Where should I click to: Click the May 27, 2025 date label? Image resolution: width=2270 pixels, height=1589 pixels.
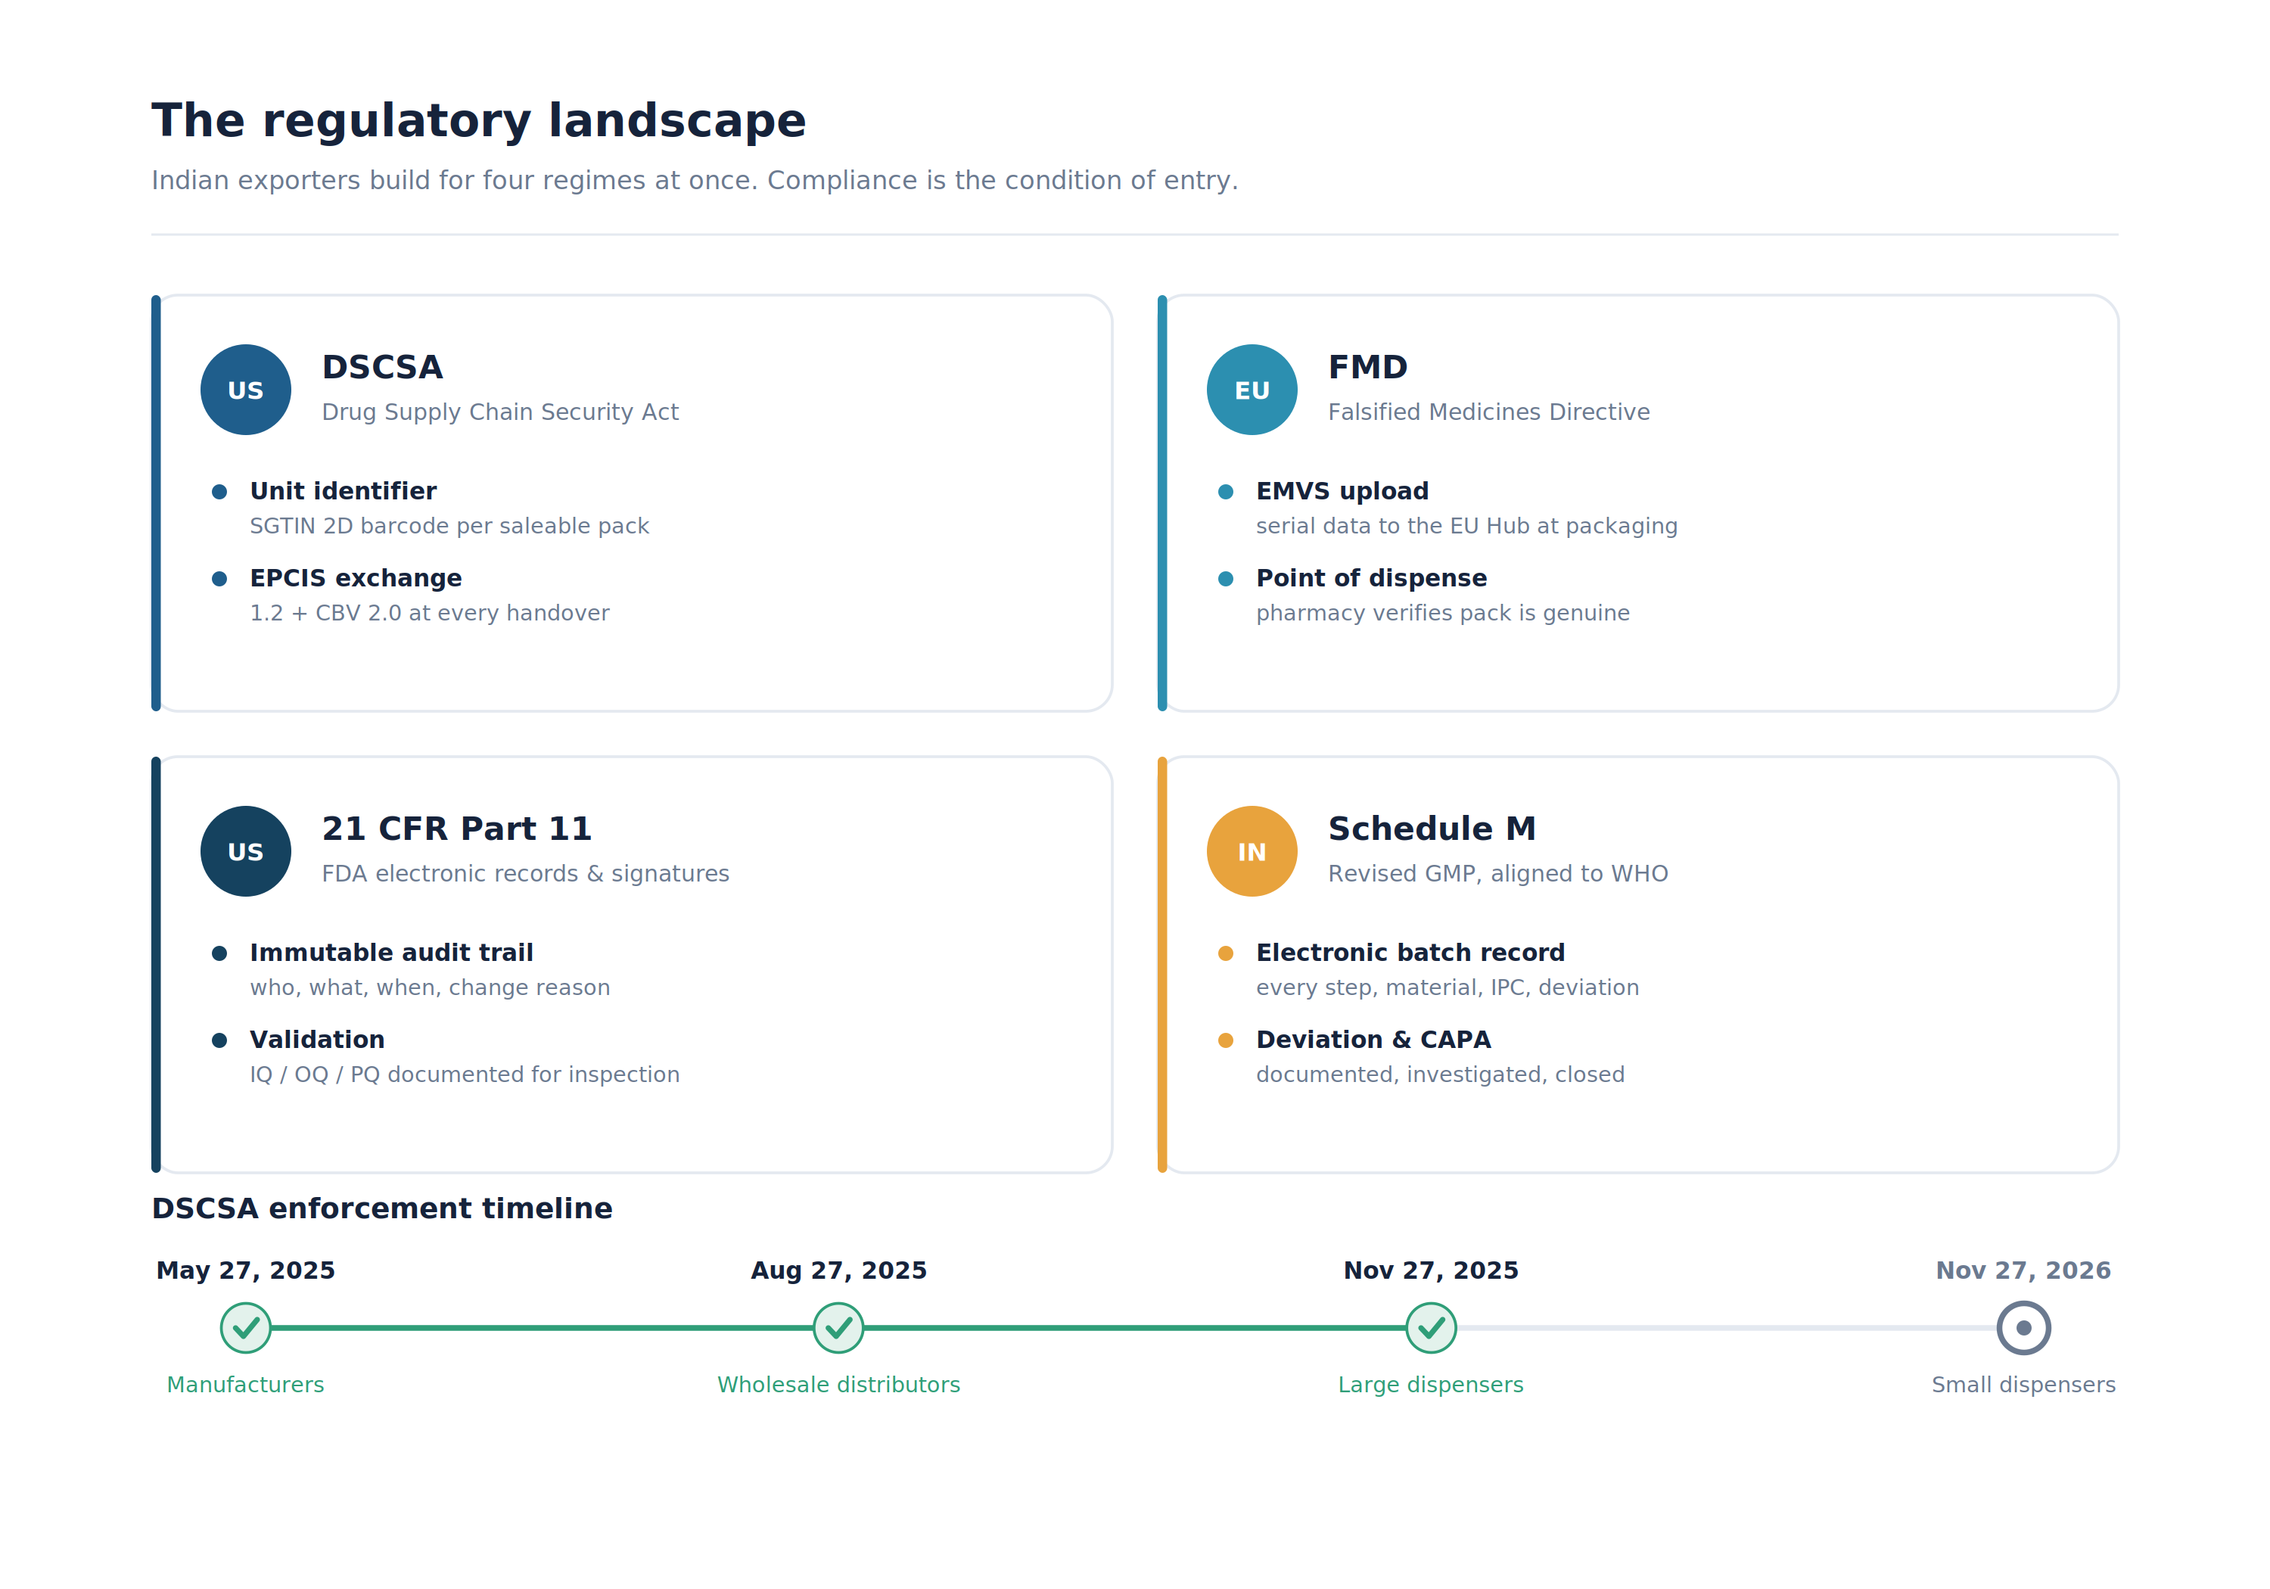tap(245, 1270)
